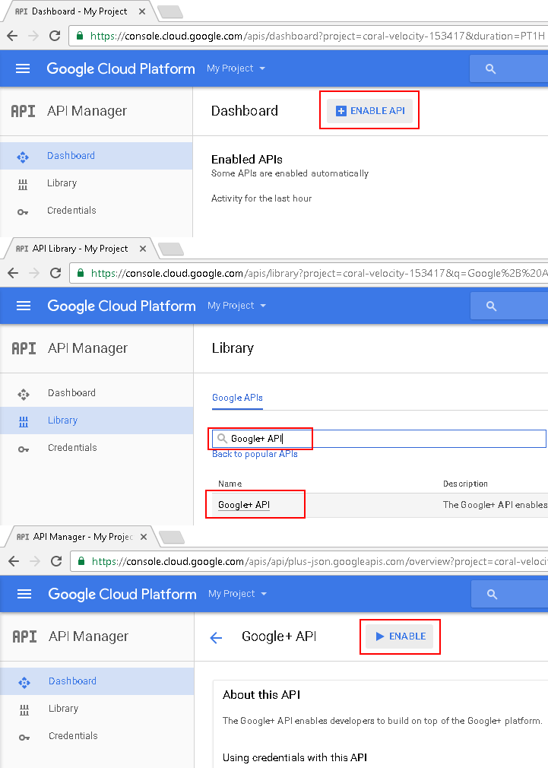Click header search box in Google+ API window
Image resolution: width=548 pixels, height=768 pixels.
509,594
